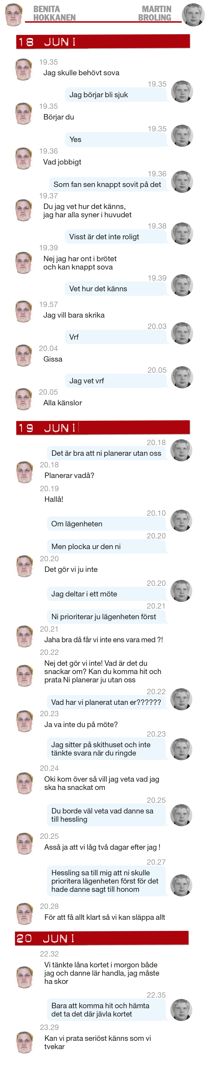Click avatar next to 'Vad jobbigt' message
207x1076 pixels.
point(24,158)
